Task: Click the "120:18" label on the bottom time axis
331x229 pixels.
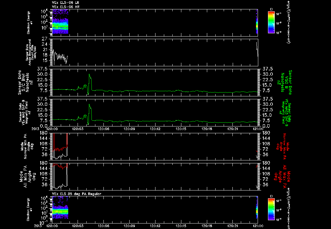Action: point(207,226)
